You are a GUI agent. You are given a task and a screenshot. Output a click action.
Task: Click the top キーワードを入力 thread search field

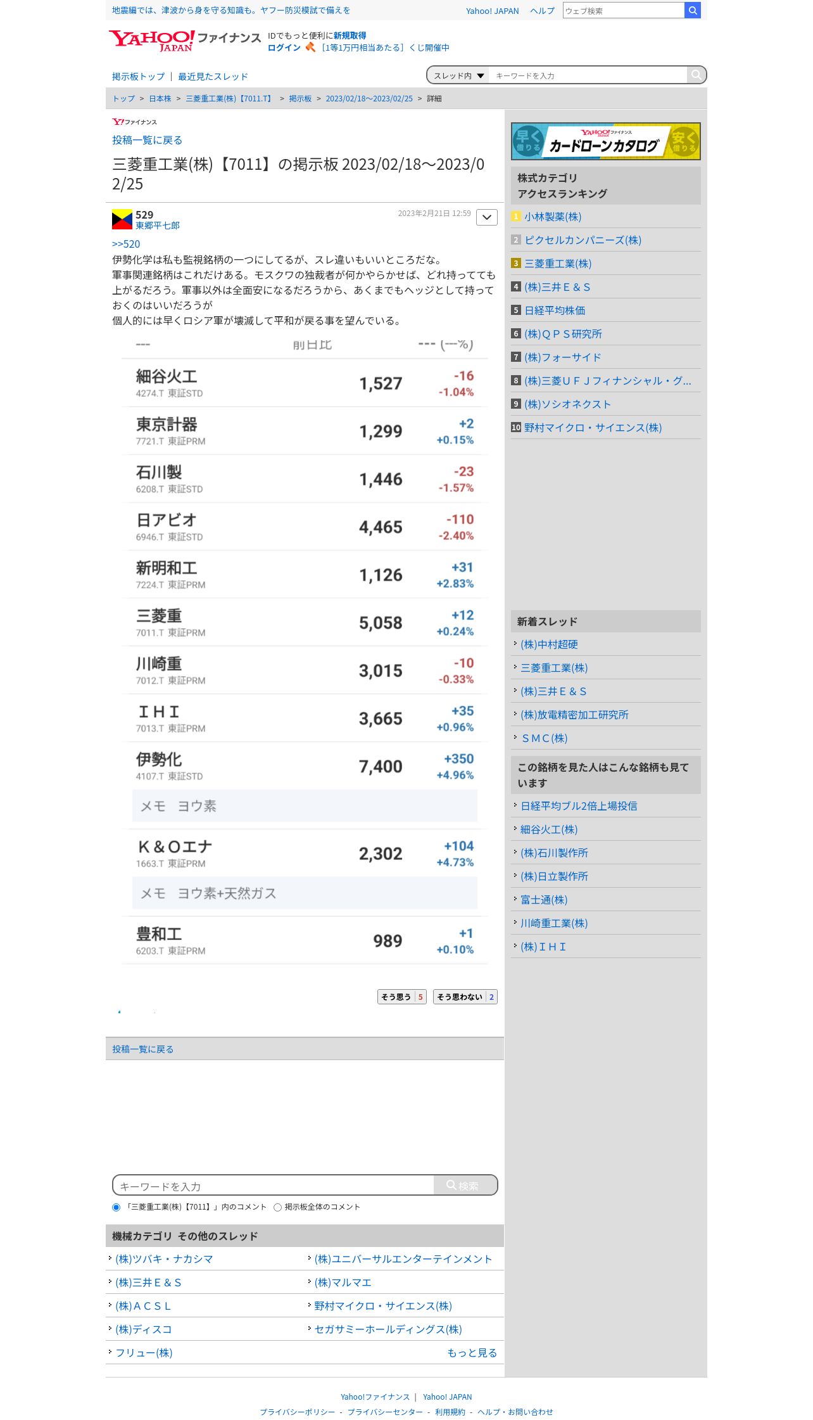click(x=588, y=75)
